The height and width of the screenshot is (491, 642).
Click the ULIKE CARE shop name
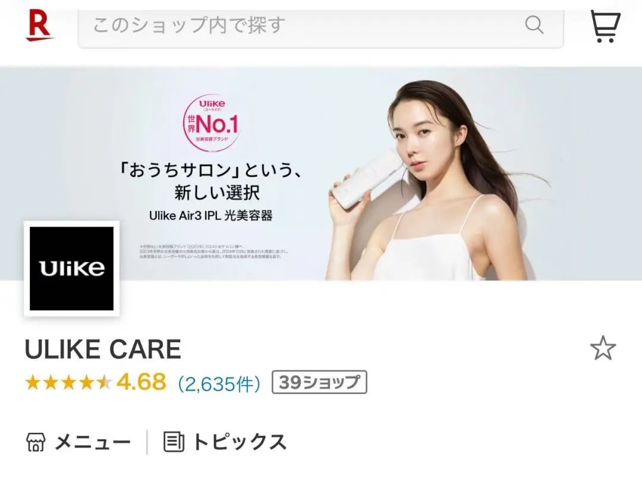(103, 350)
